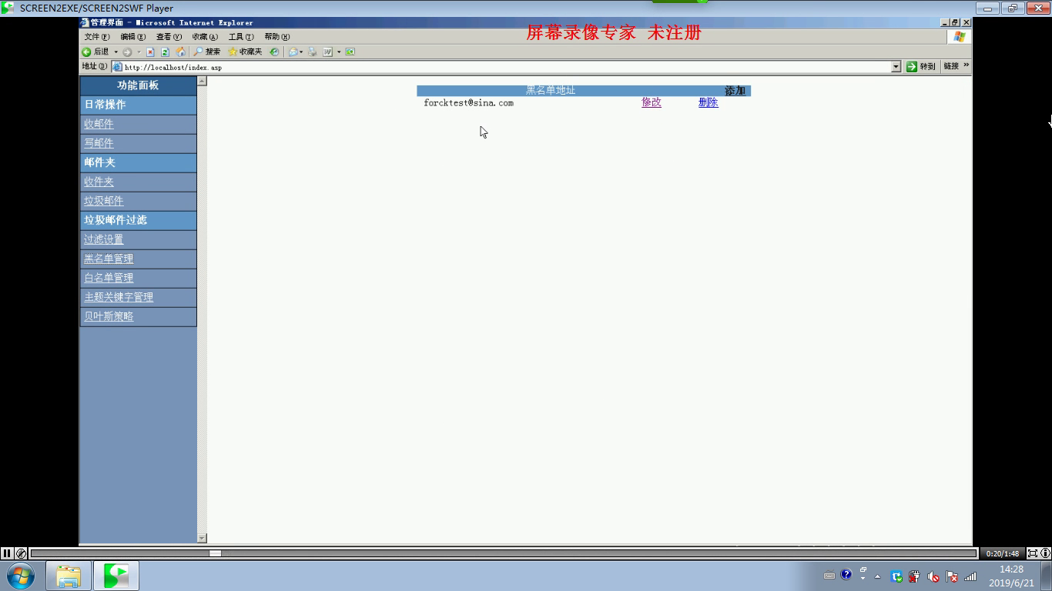Show hidden system tray icons arrow

[877, 576]
